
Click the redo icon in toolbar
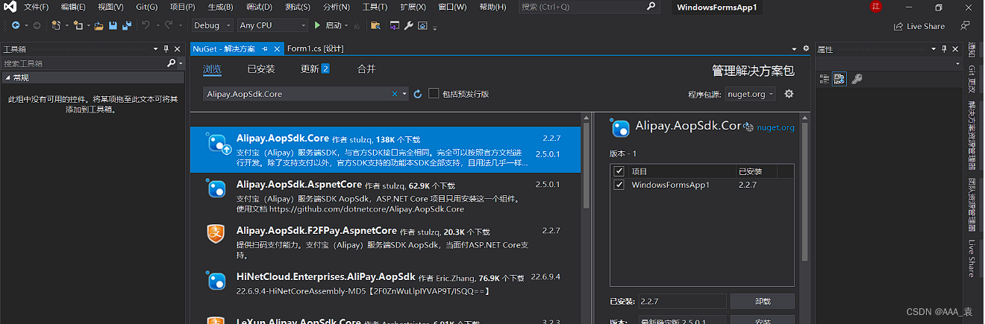pos(169,25)
